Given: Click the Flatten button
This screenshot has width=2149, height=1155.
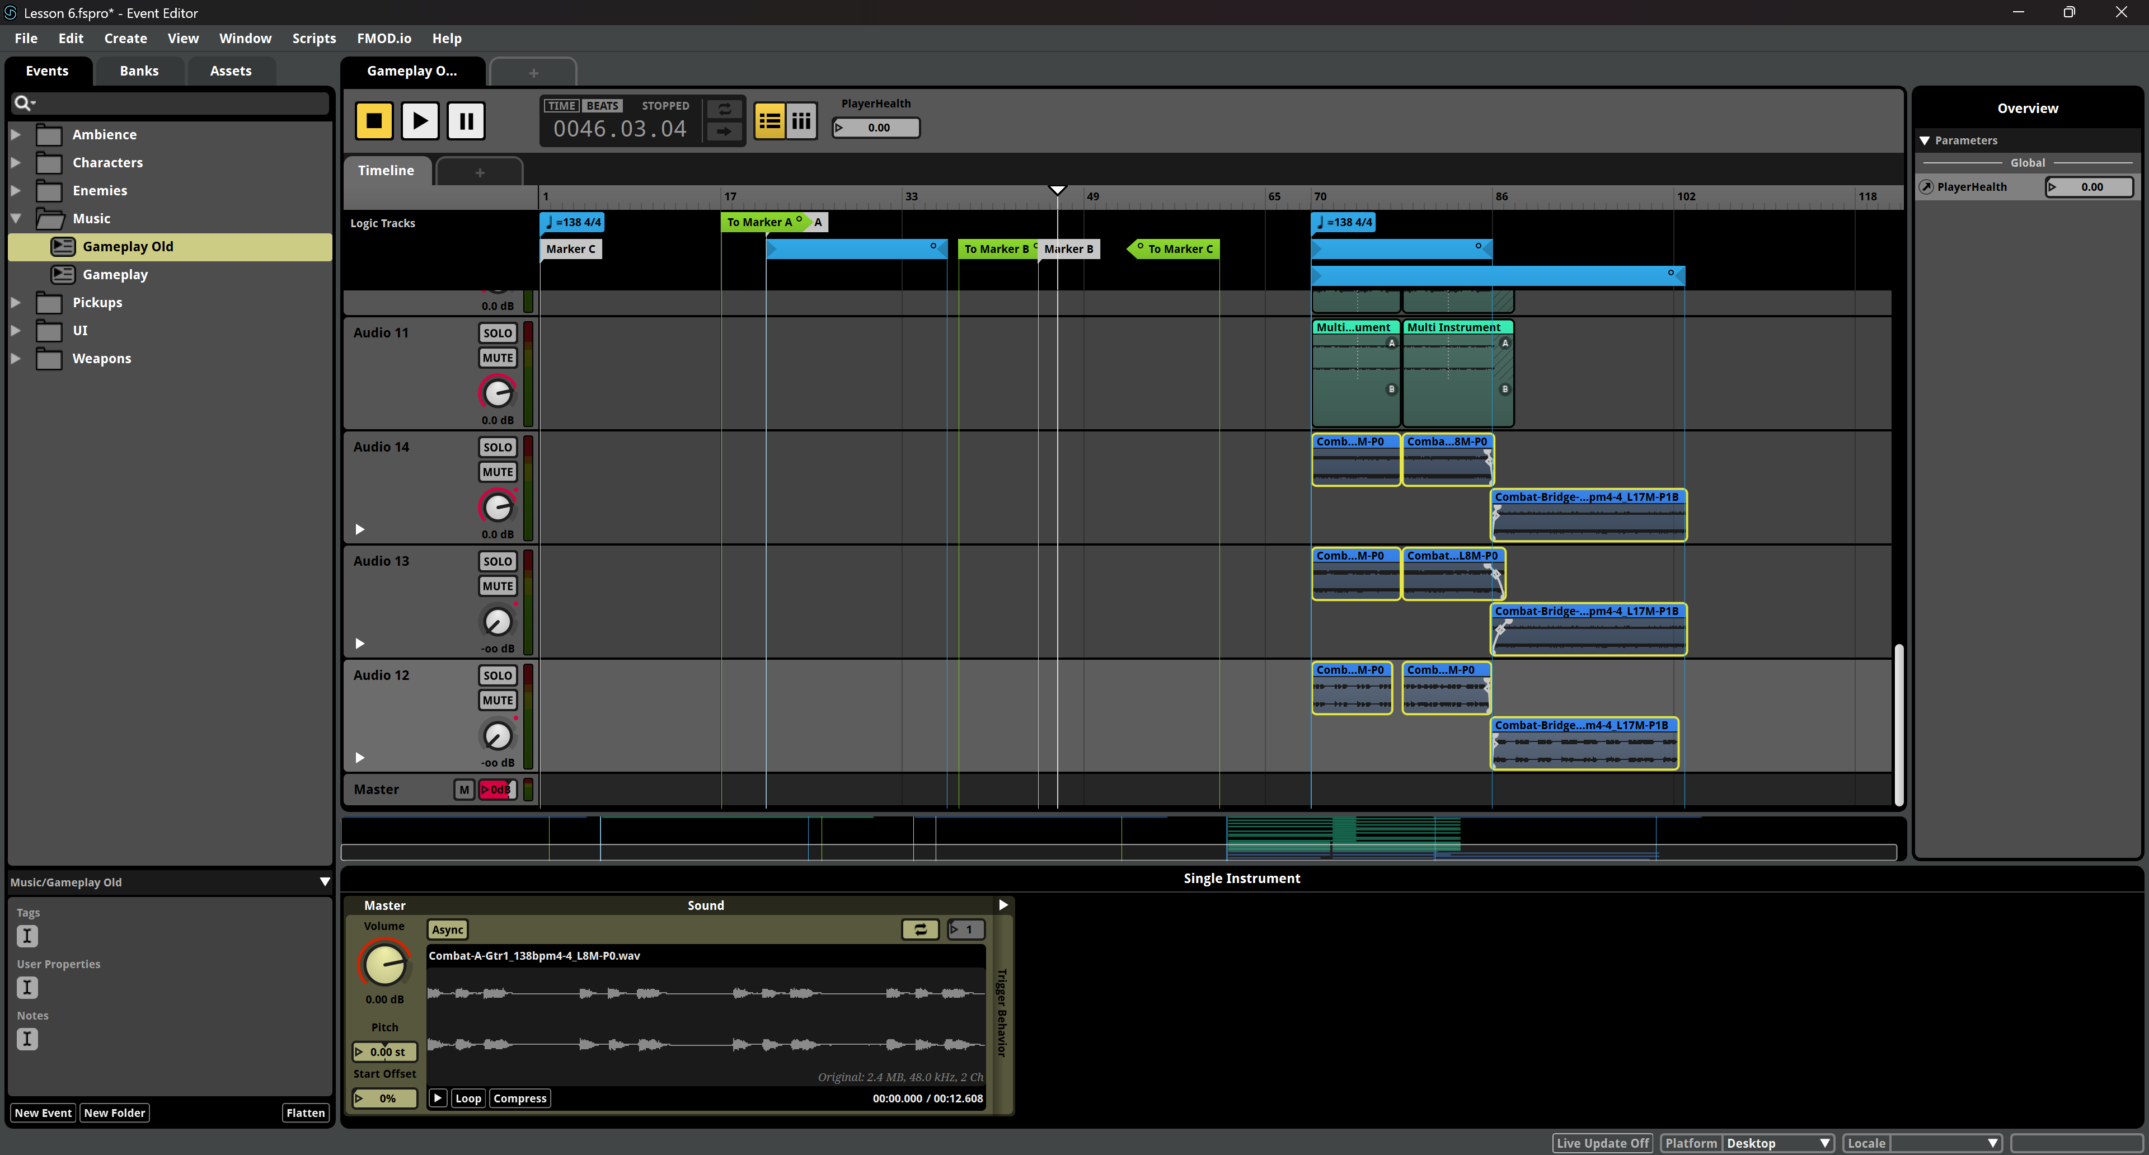Looking at the screenshot, I should 306,1112.
